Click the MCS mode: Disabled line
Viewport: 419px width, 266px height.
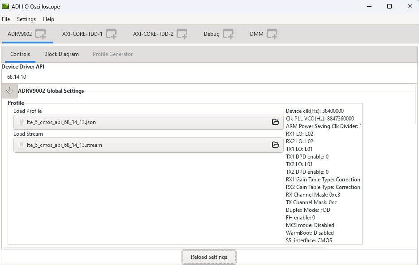pos(310,225)
